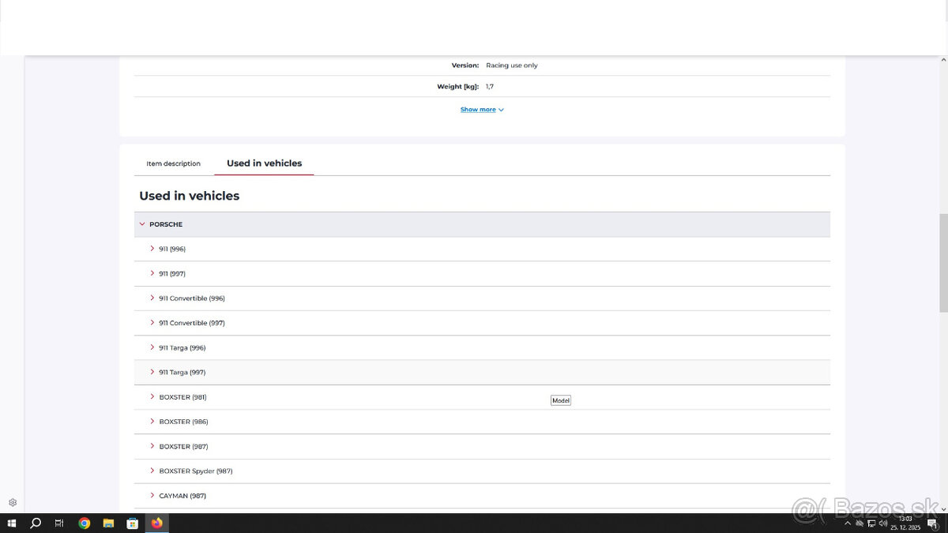This screenshot has width=948, height=533.
Task: Collapse the PORSCHE vehicle group
Action: (143, 224)
